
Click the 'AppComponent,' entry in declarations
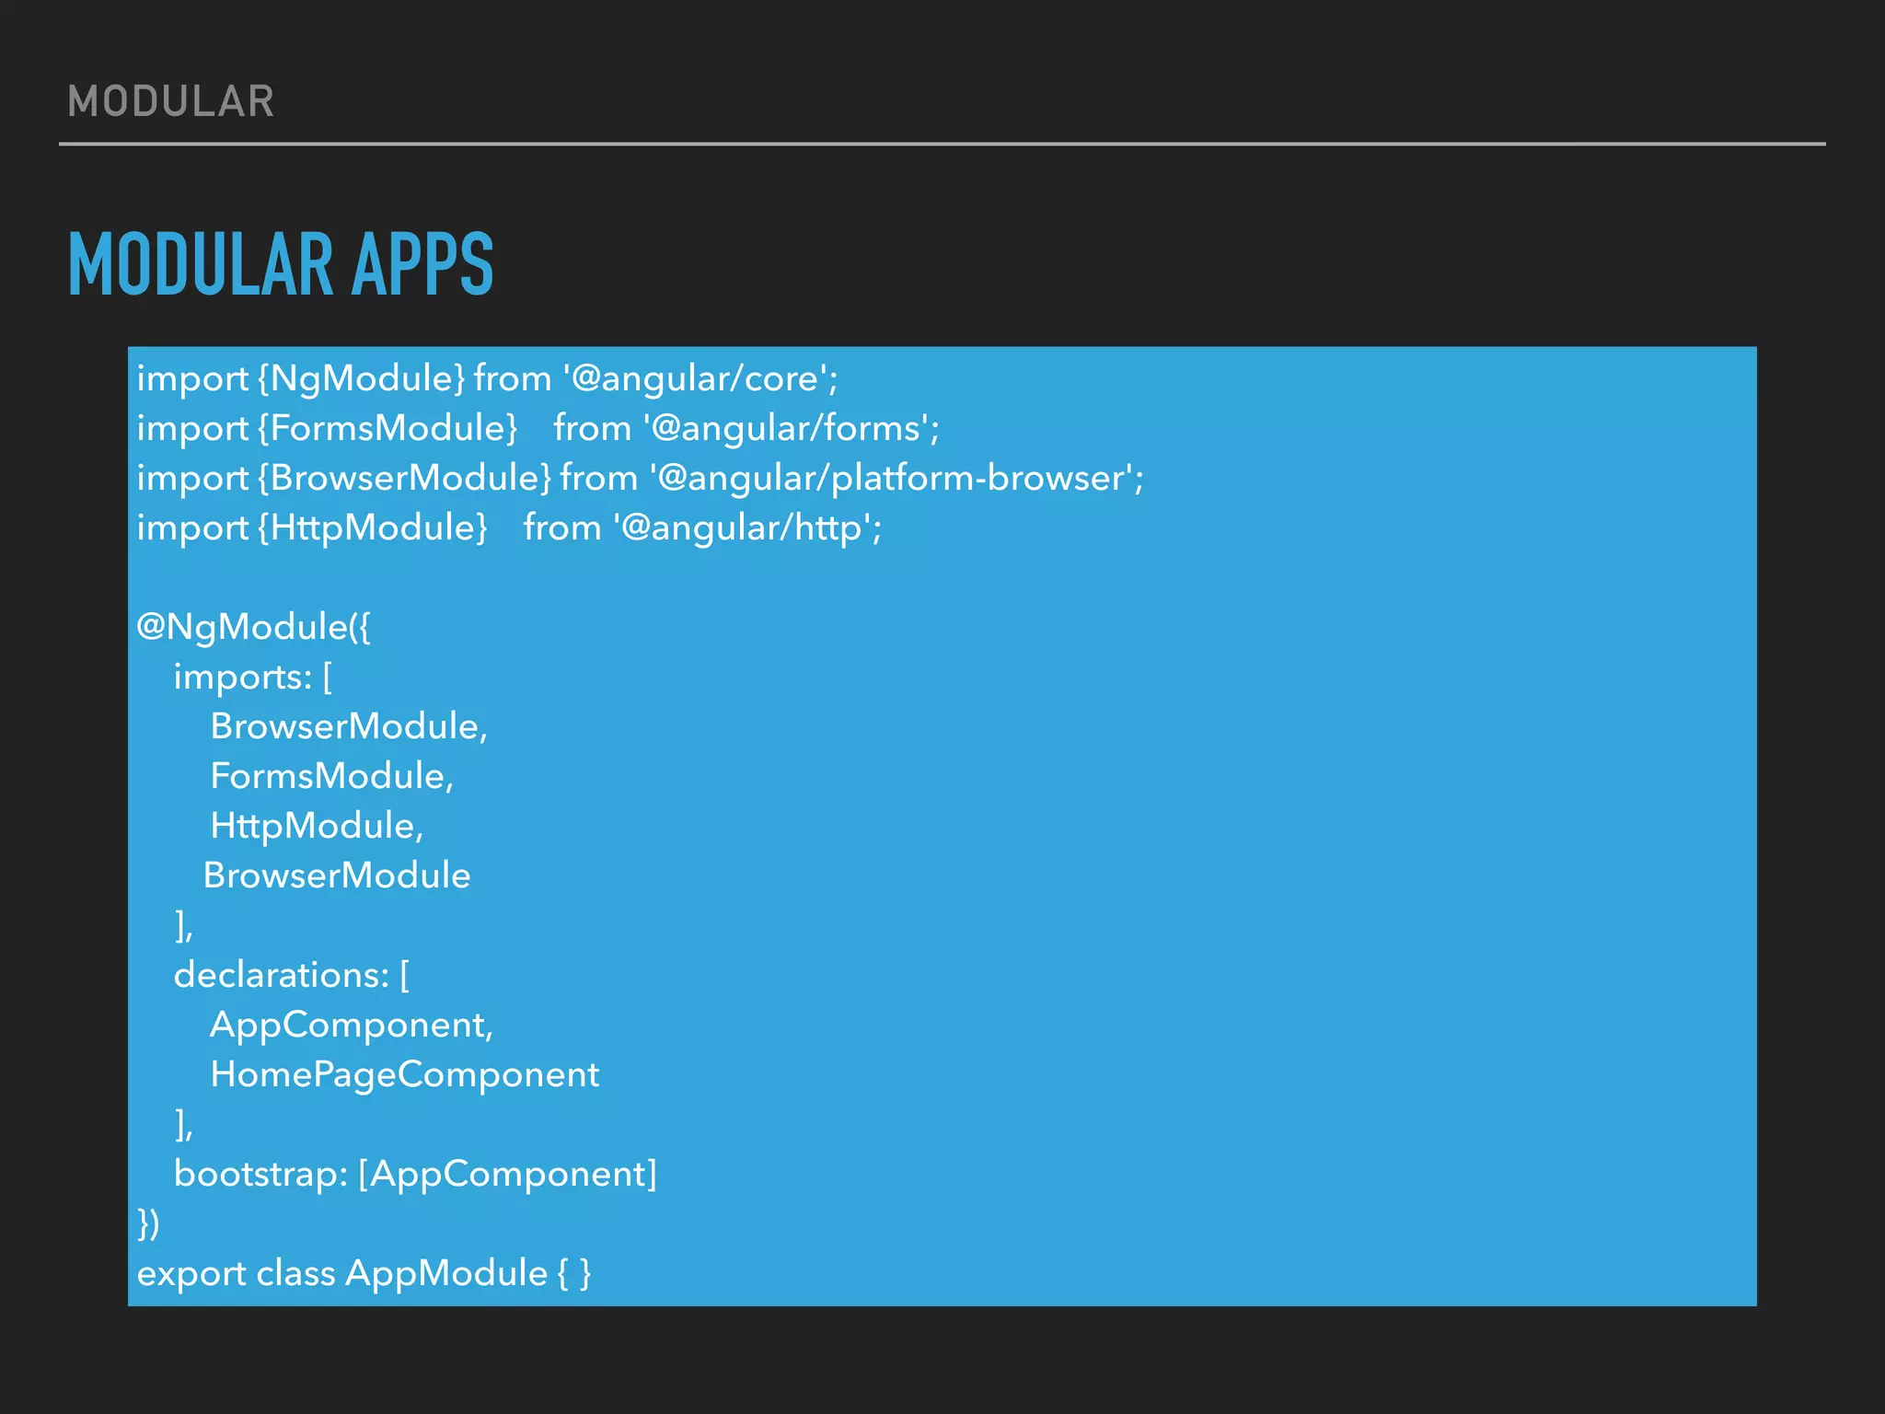352,1026
